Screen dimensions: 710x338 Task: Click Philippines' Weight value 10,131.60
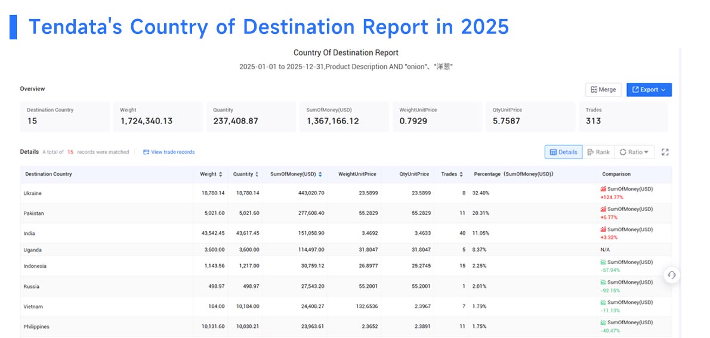click(x=213, y=327)
